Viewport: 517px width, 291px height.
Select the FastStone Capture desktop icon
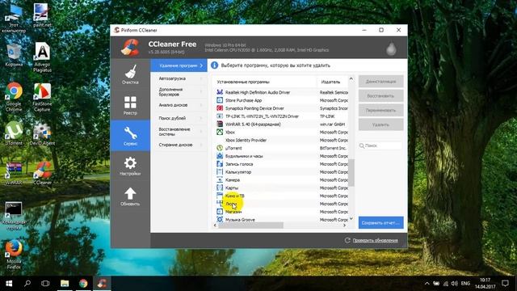click(42, 97)
